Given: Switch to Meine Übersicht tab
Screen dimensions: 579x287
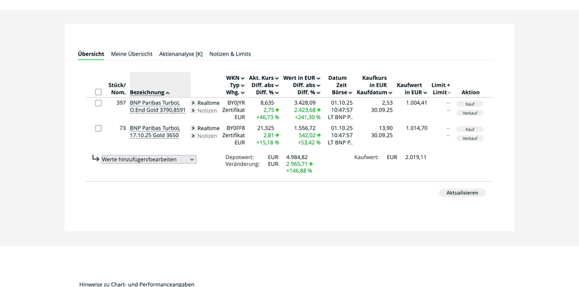Looking at the screenshot, I should tap(132, 54).
